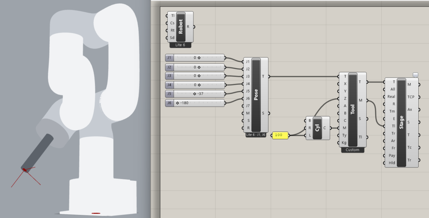Screen dimensions: 429x218
Task: Click the J7 input on Pose component
Action: point(248,106)
